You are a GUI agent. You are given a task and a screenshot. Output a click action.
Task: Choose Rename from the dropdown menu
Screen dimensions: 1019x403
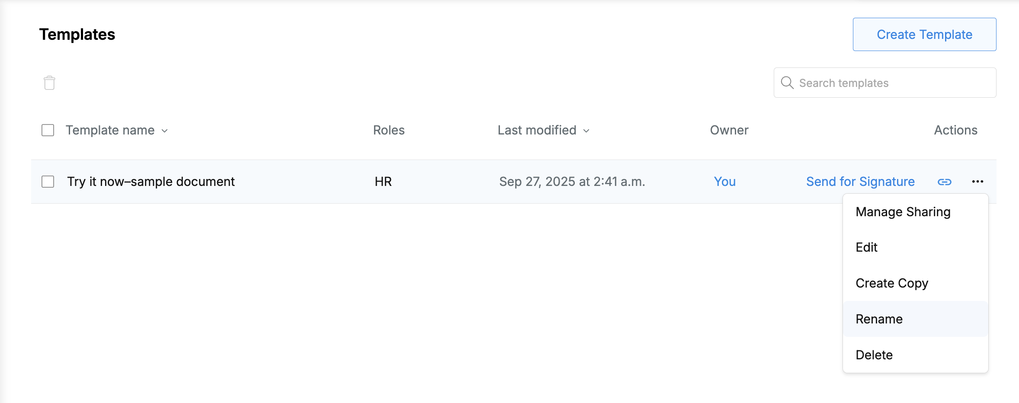(x=915, y=319)
